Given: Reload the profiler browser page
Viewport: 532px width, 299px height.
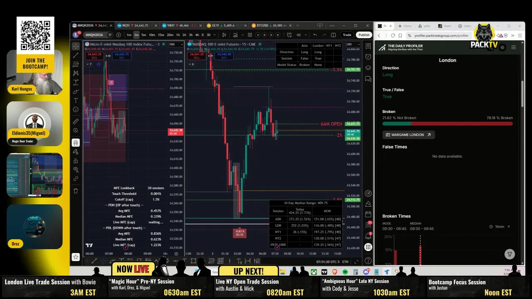Looking at the screenshot, I should click(x=393, y=36).
